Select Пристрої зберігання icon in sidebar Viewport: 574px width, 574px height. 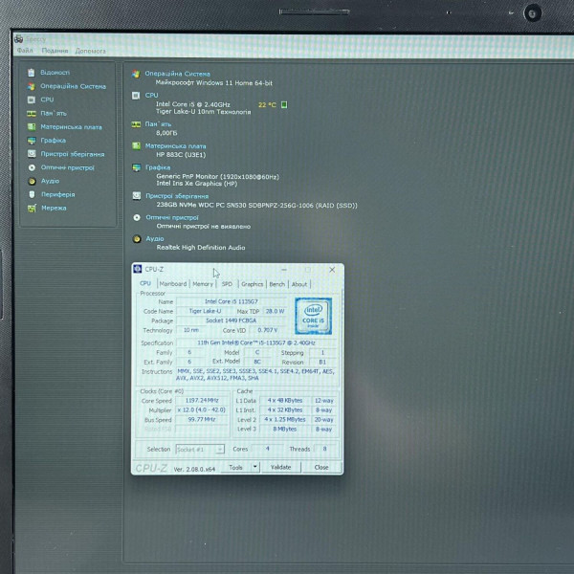[x=32, y=154]
